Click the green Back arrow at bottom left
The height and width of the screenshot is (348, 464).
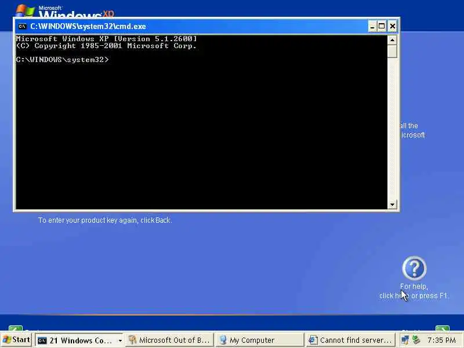point(16,328)
